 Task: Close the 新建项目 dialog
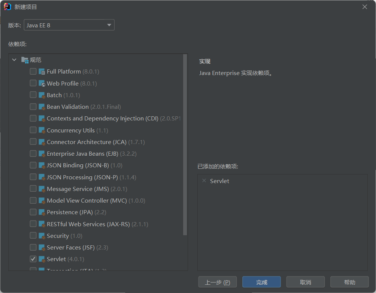pos(365,7)
